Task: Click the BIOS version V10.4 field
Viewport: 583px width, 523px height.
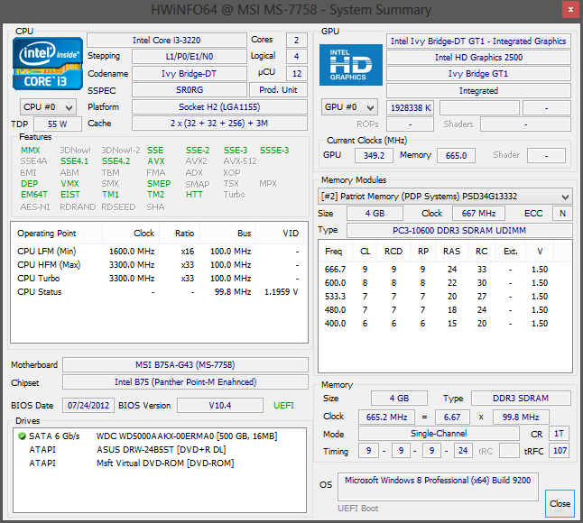Action: coord(219,405)
